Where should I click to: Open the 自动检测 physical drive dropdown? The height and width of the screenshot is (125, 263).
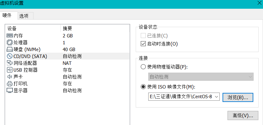coord(201,77)
